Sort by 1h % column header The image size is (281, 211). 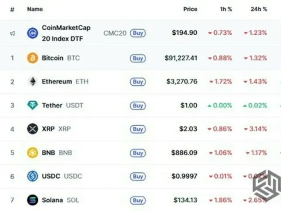(226, 9)
